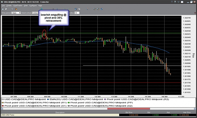Click the first of three clustered round toolbar icons

[95, 9]
